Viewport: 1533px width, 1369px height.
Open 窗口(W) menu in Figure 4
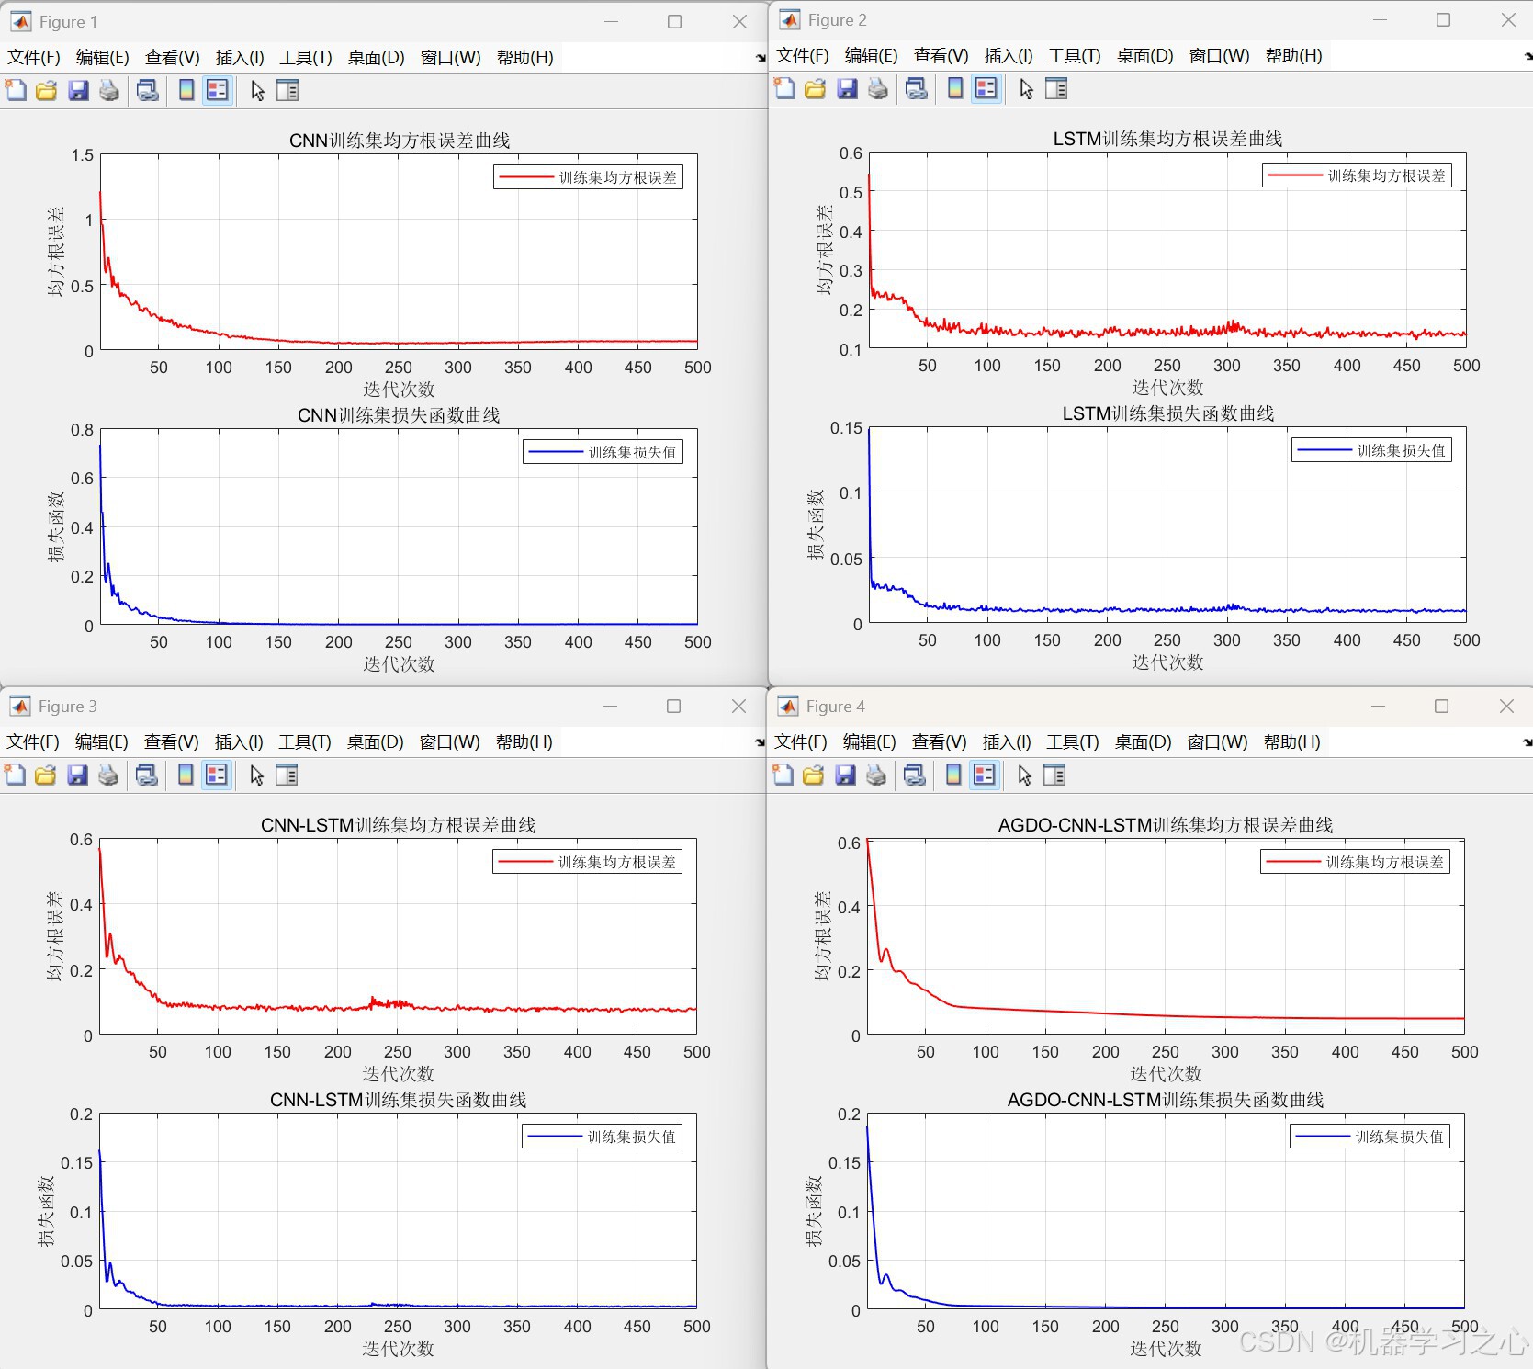1217,741
